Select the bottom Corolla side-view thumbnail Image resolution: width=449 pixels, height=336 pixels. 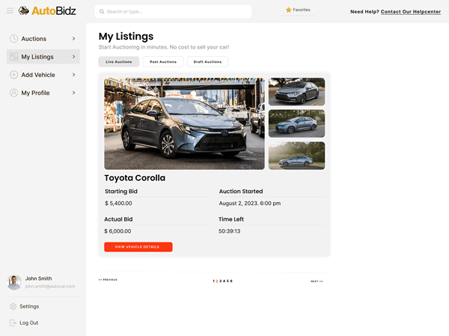pyautogui.click(x=296, y=156)
